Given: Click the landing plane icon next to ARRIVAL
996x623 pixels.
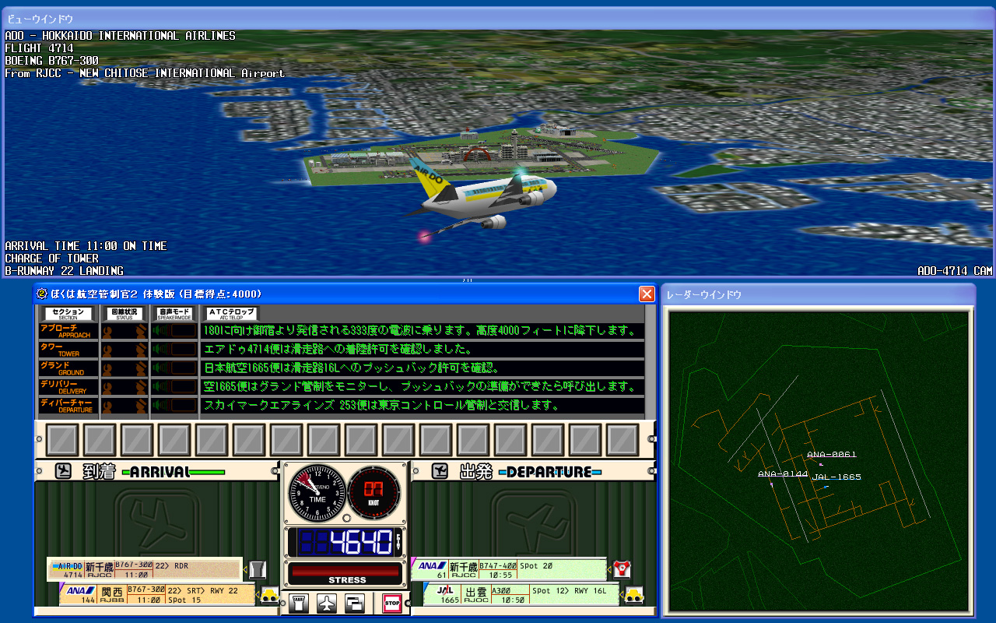Looking at the screenshot, I should (x=64, y=471).
